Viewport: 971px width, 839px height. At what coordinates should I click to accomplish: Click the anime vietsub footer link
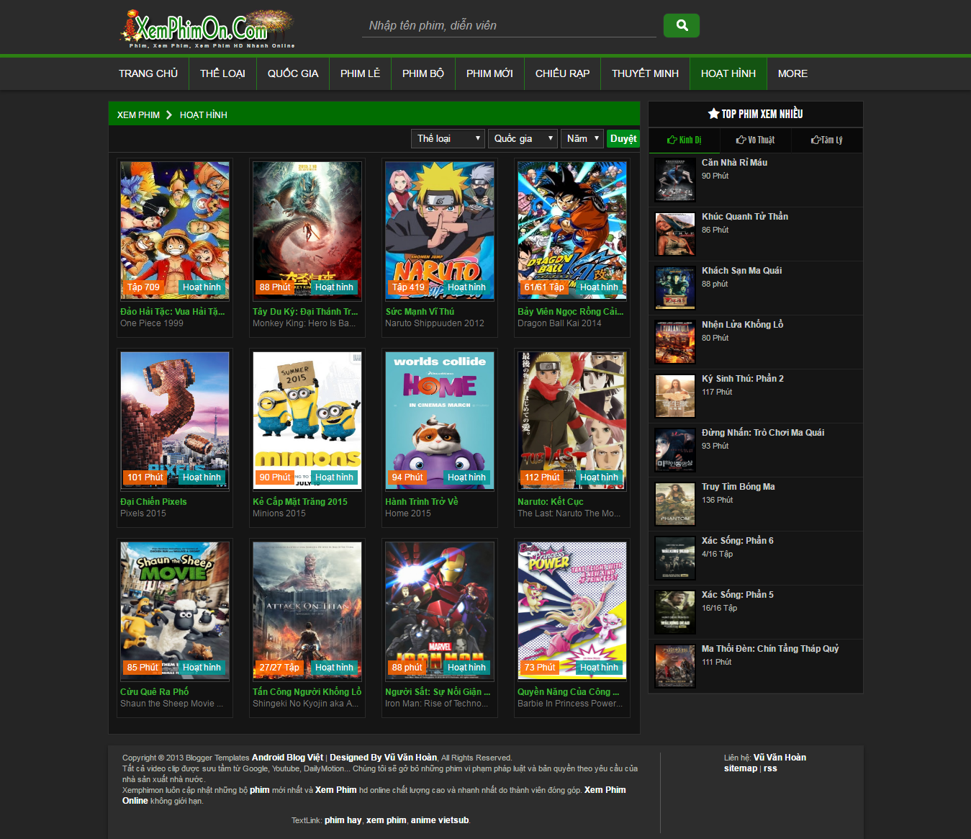pos(440,820)
